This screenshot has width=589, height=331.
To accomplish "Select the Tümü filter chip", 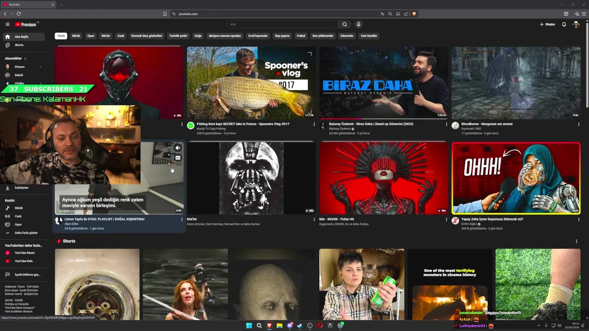I will click(61, 36).
